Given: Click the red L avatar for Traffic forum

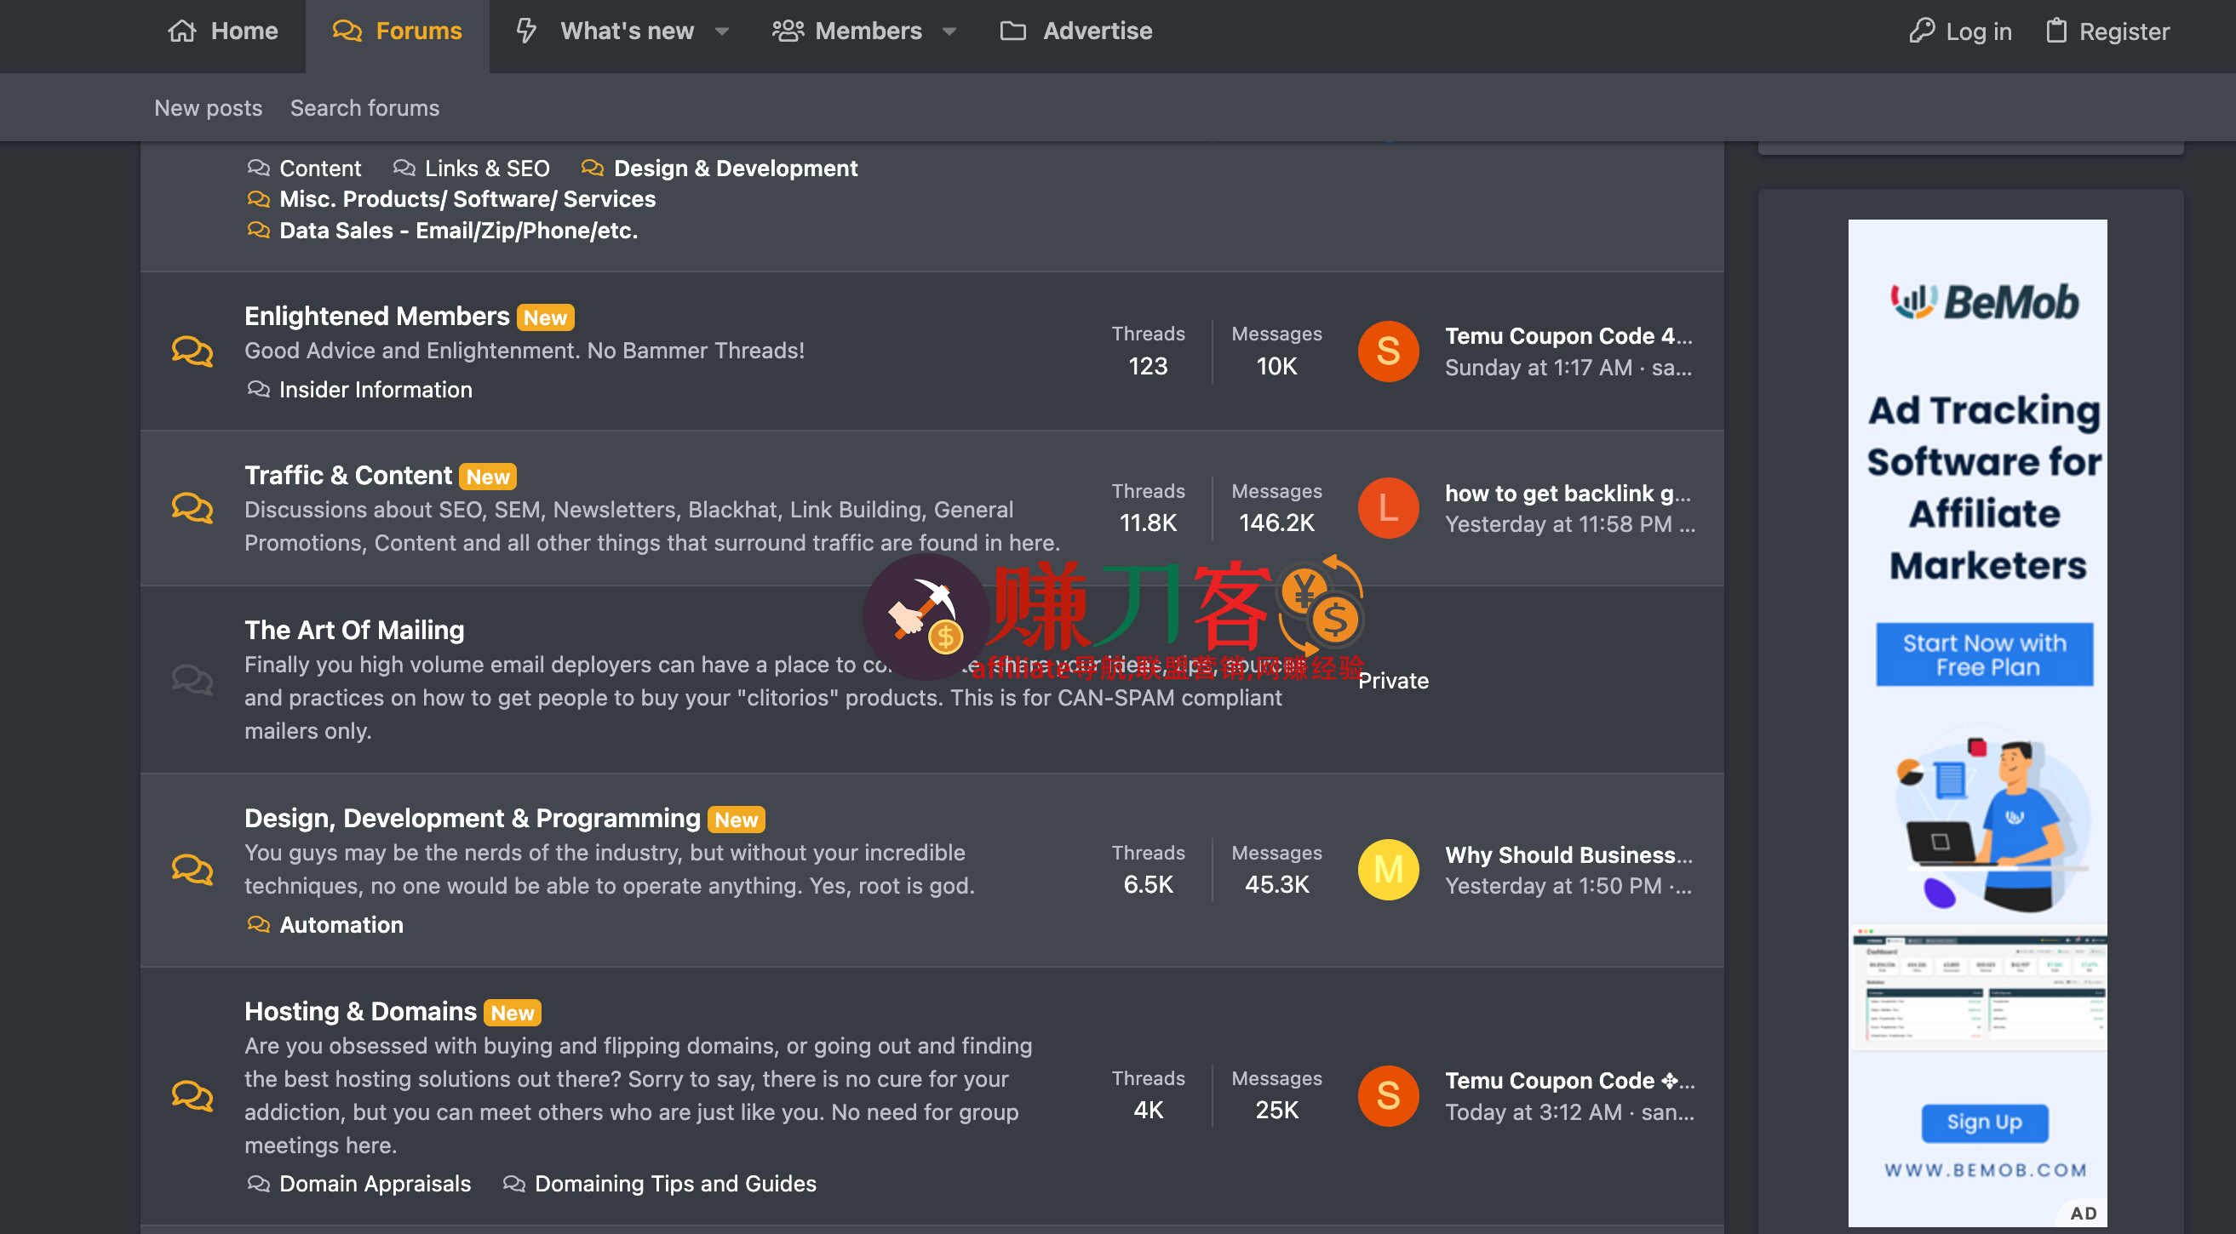Looking at the screenshot, I should [x=1387, y=508].
